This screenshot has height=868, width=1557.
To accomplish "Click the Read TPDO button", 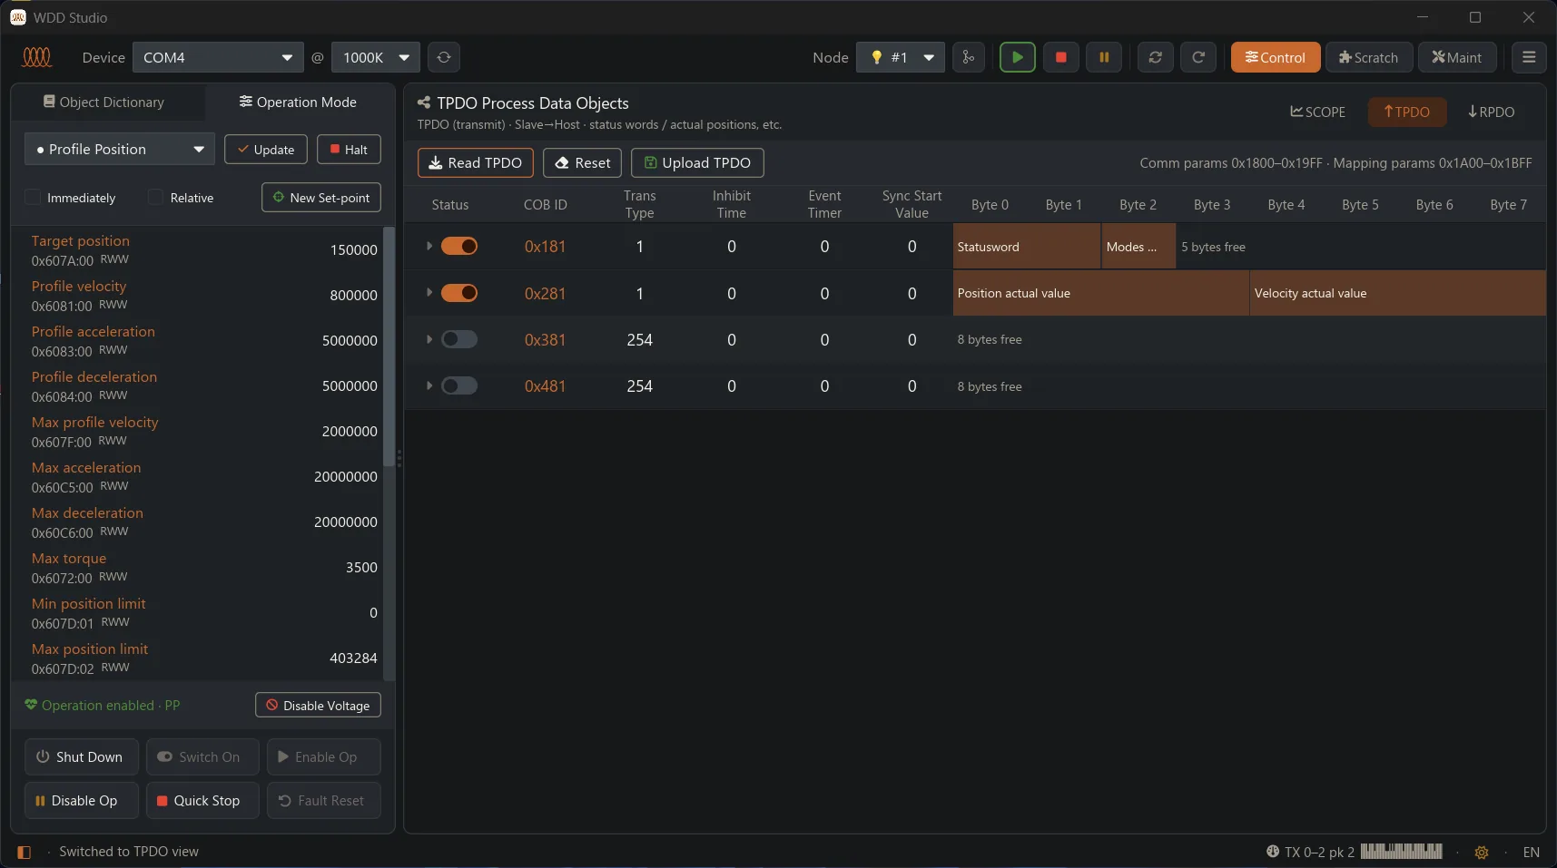I will click(x=476, y=162).
